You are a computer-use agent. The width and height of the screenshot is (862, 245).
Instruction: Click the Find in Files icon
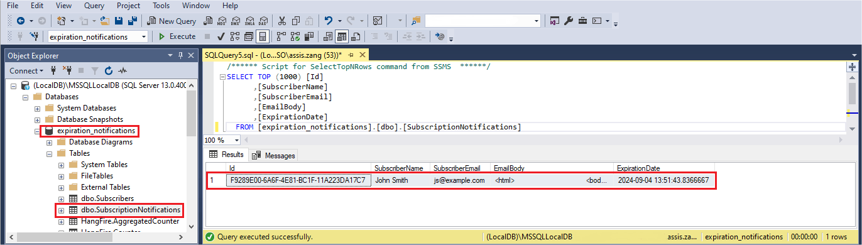416,21
